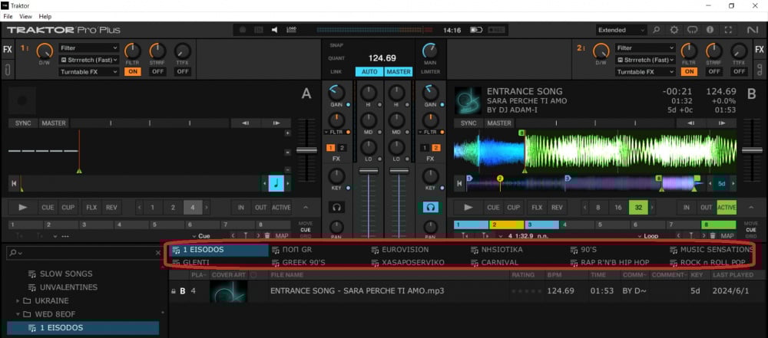Open the View menu
The height and width of the screenshot is (338, 768).
click(x=25, y=16)
